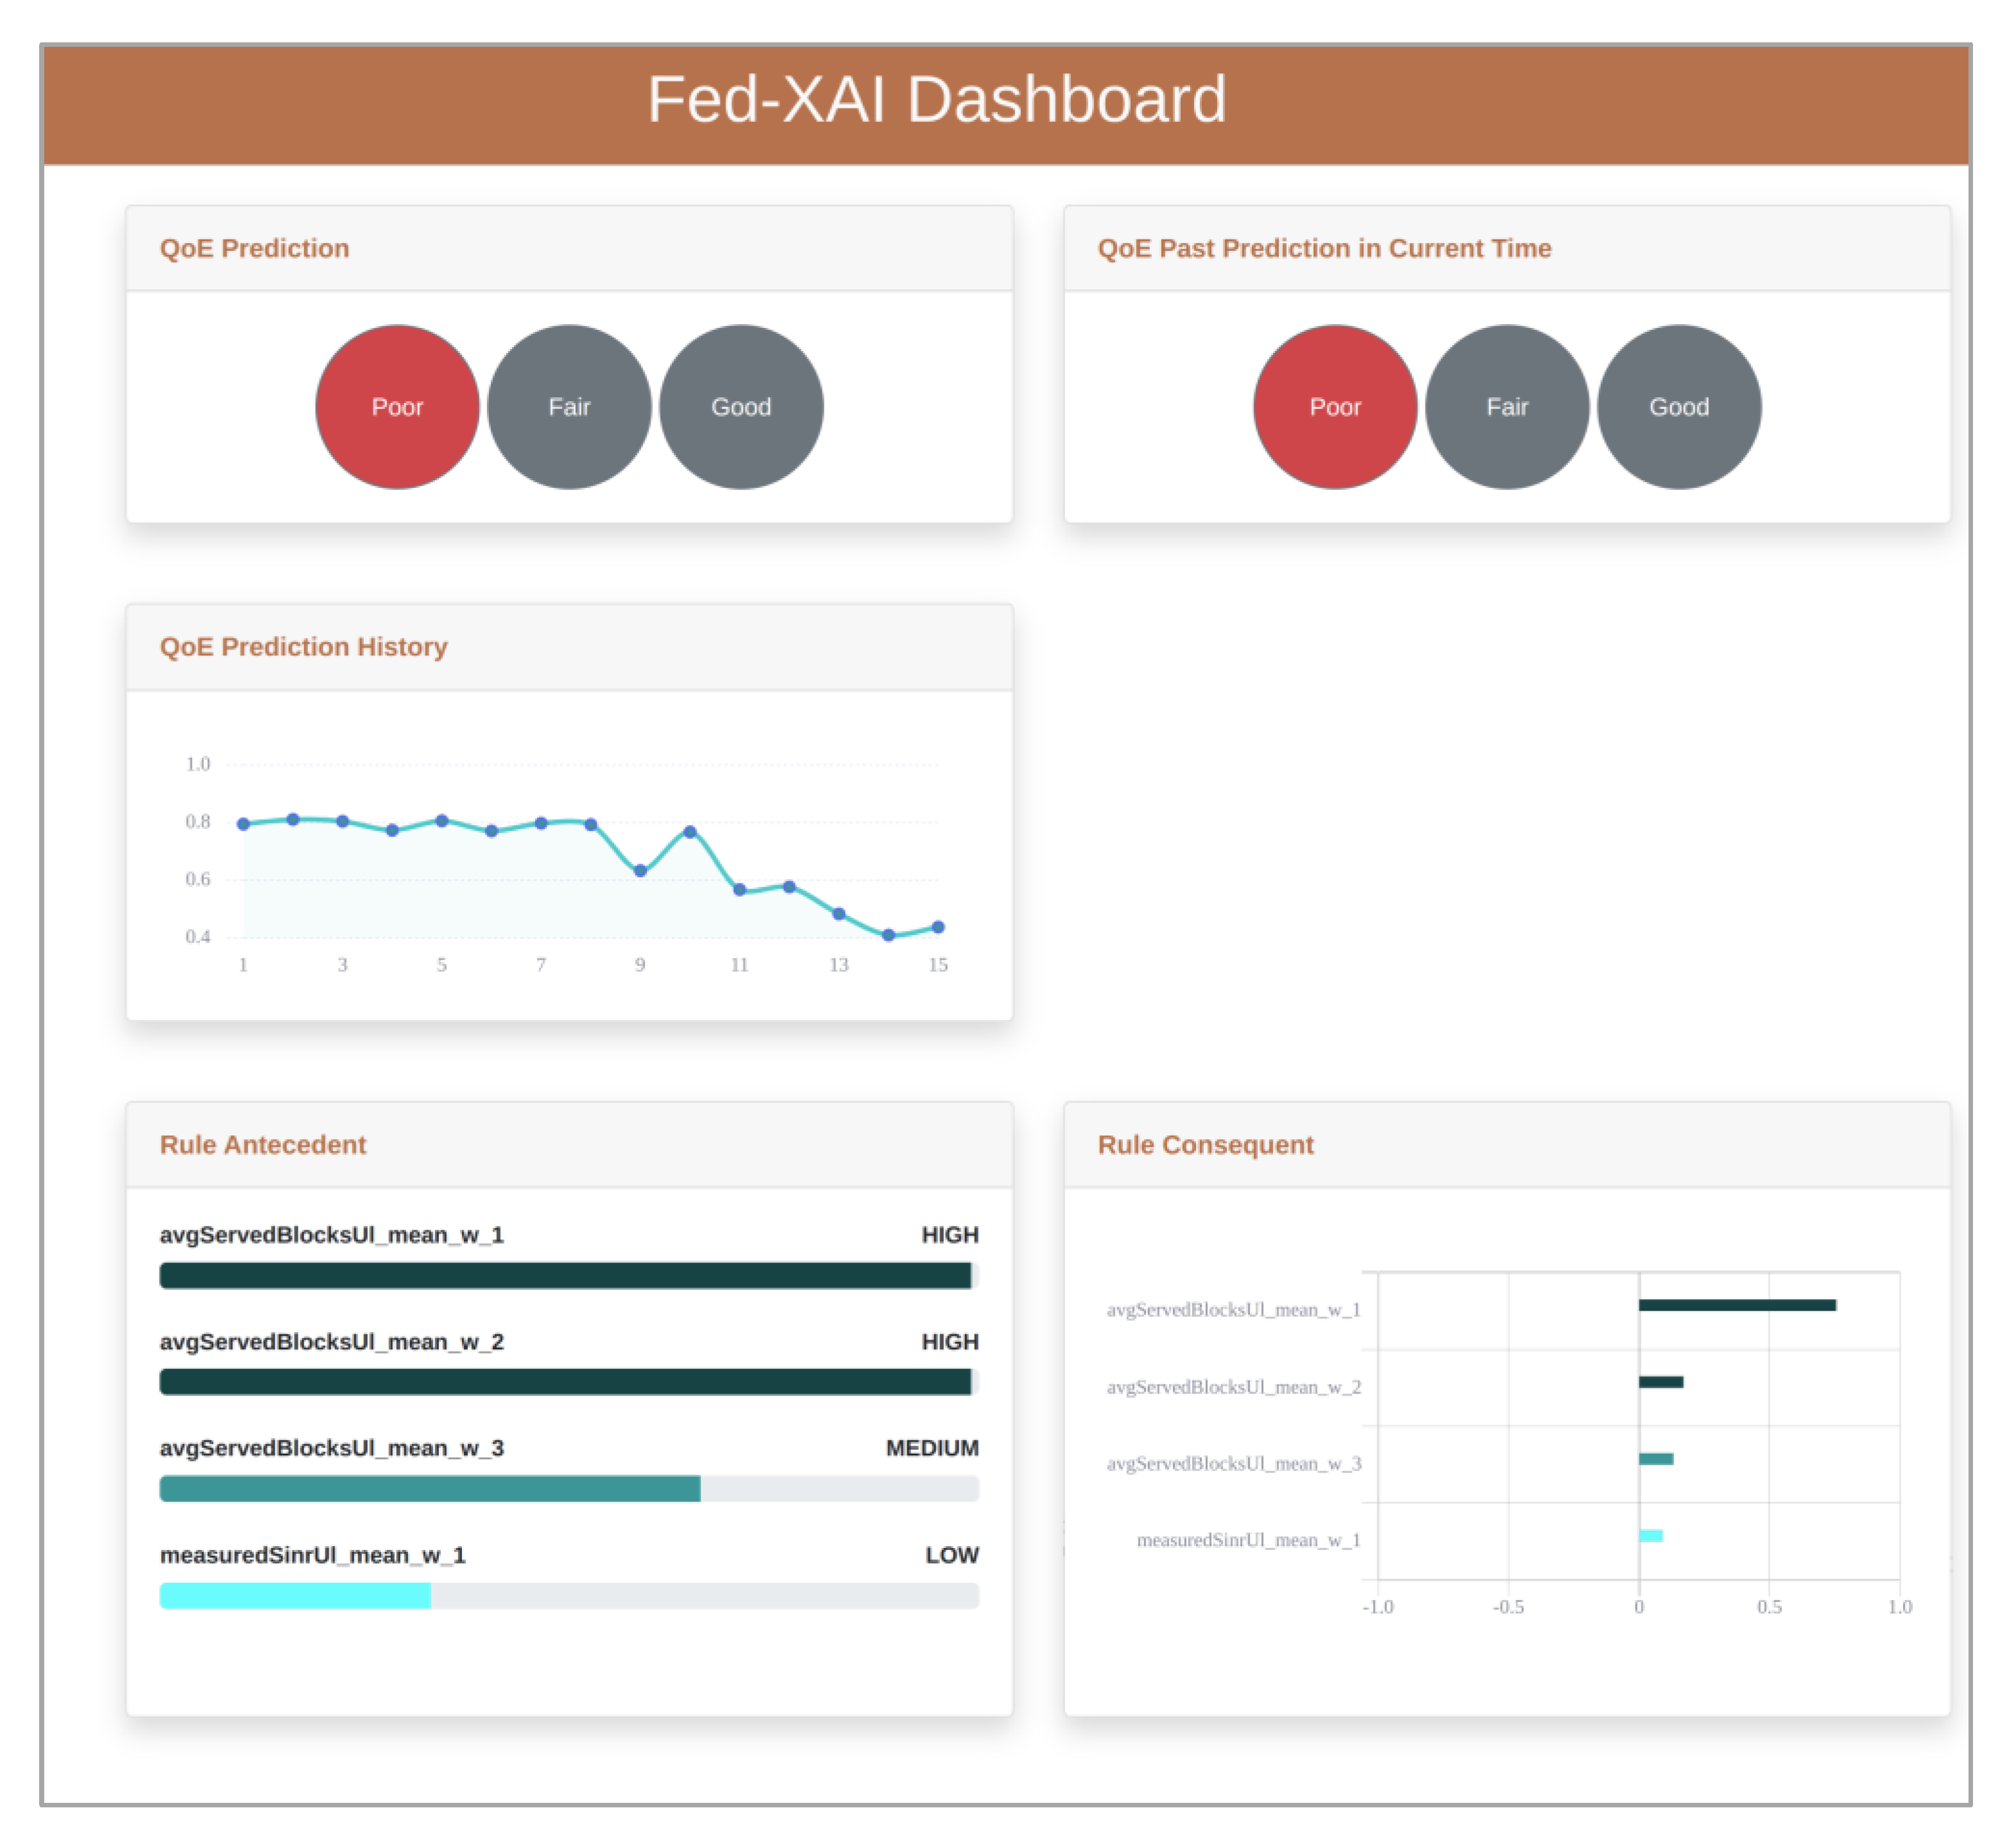Click the Good circle in Past Prediction panel
The image size is (2016, 1842).
coord(1679,406)
